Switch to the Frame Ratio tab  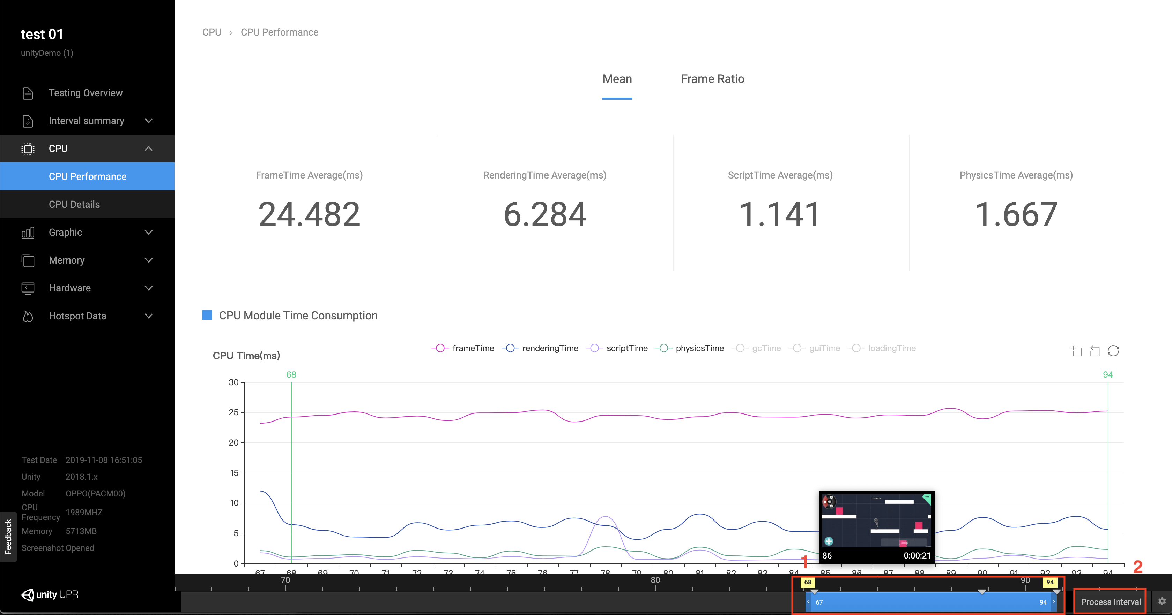712,79
